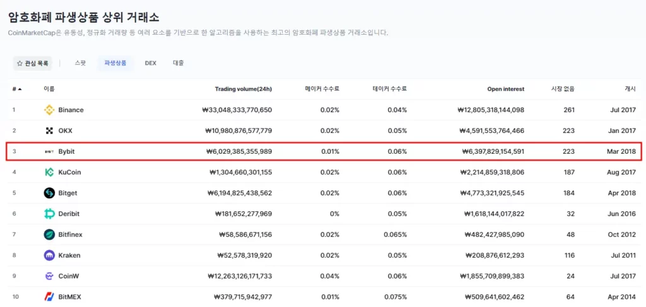
Task: Switch to the DEX tab
Action: (150, 64)
